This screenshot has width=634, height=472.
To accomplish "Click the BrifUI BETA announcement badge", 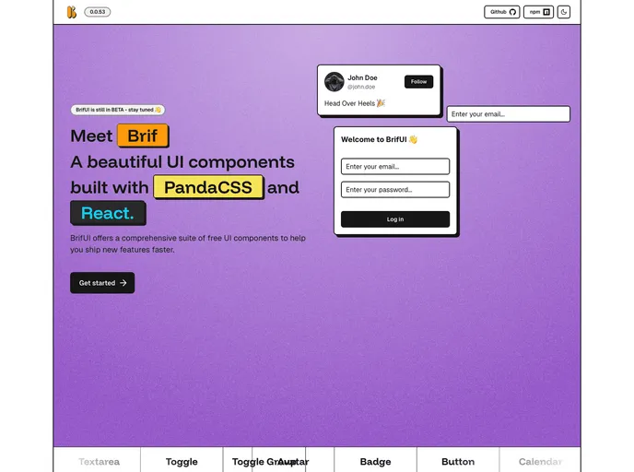I will (x=118, y=110).
